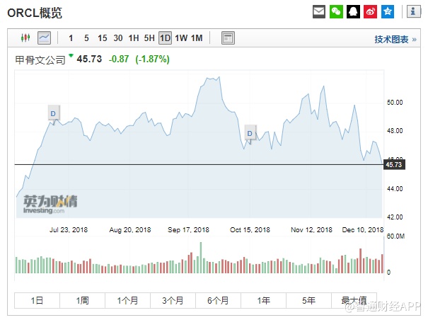Open the info icon at top right
This screenshot has height=320, width=428.
pos(412,12)
